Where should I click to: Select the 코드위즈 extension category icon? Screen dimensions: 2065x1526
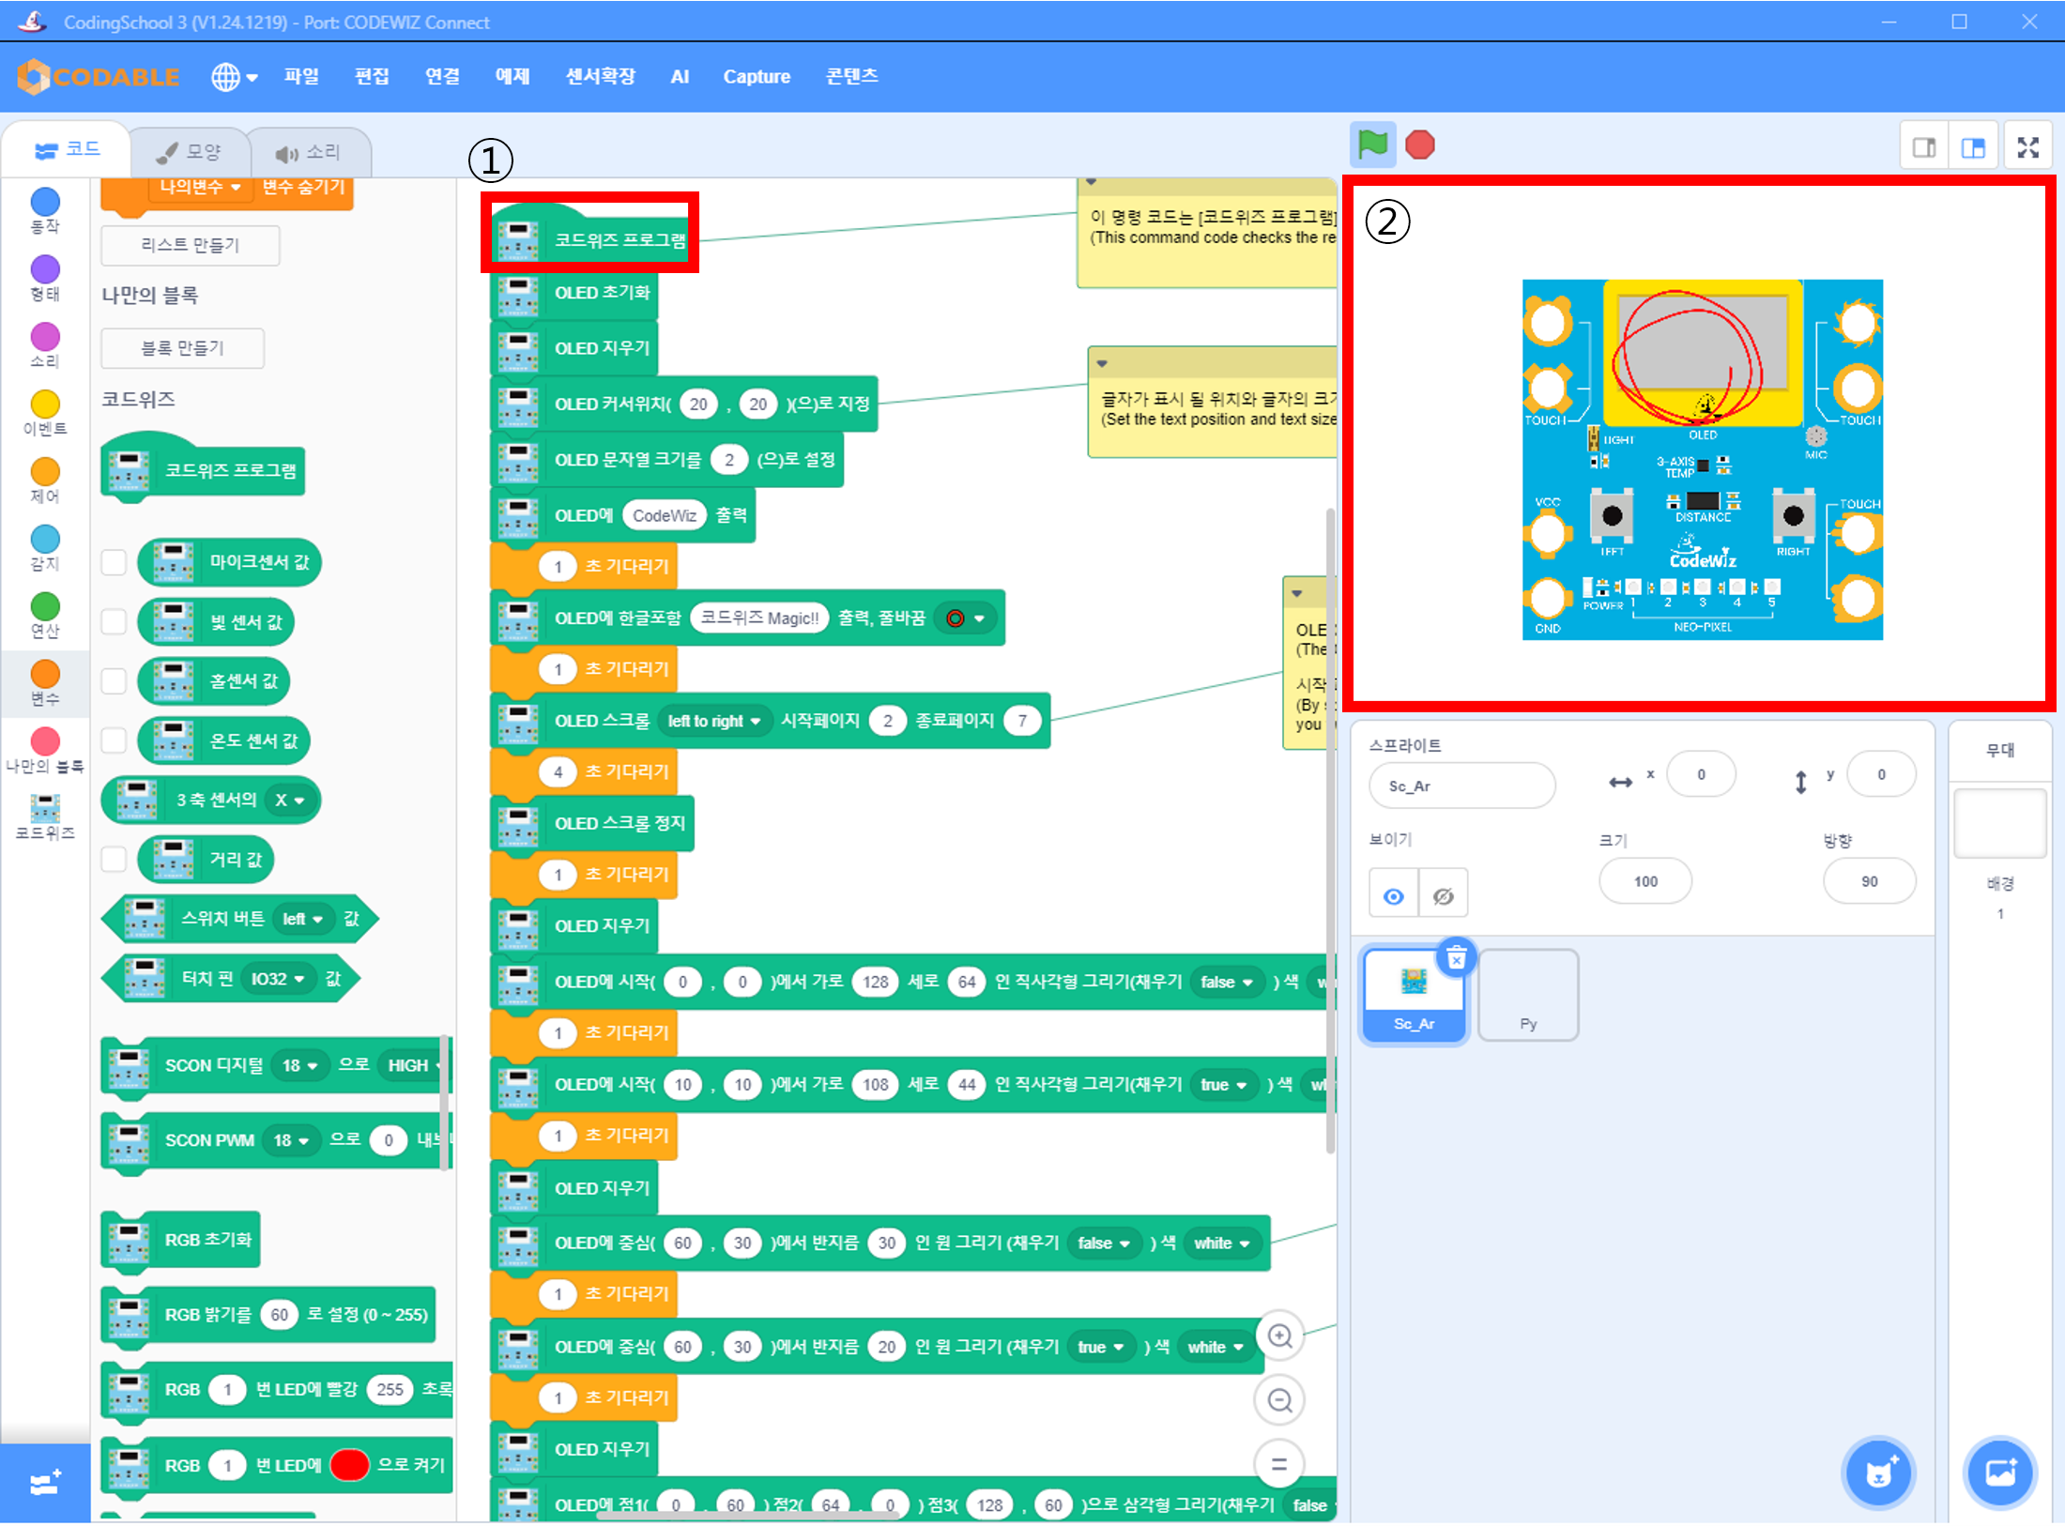click(x=45, y=808)
